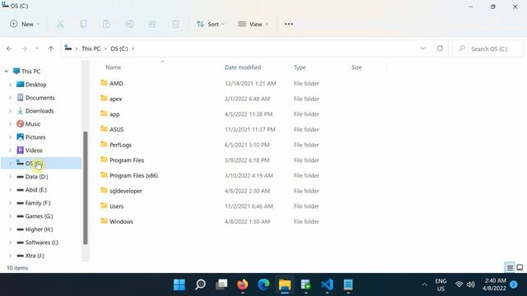The image size is (527, 296).
Task: Switch to details view layout icon
Action: point(510,267)
